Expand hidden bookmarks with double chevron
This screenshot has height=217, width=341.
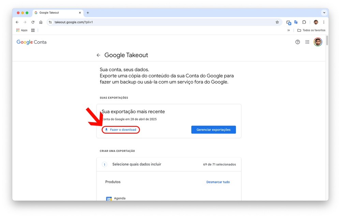click(288, 30)
